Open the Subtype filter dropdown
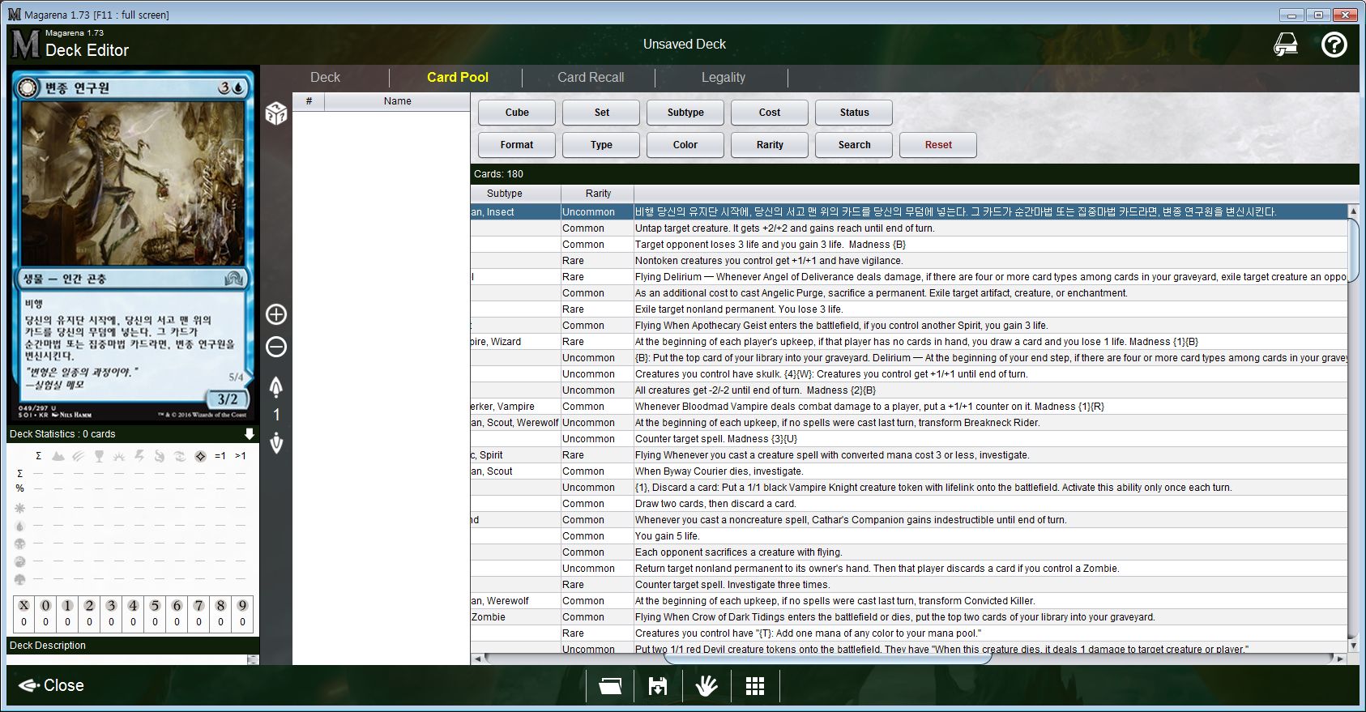Screen dimensions: 1366x712 pyautogui.click(x=685, y=113)
